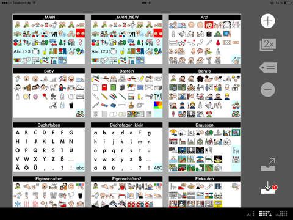293x220 pixels.
Task: Tap the "Draussen" title label
Action: point(204,125)
